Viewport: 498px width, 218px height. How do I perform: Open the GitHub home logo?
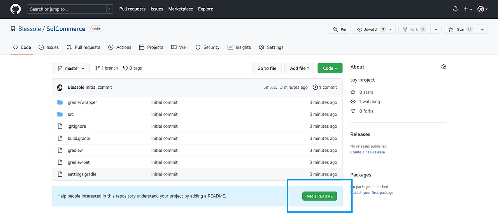point(16,9)
